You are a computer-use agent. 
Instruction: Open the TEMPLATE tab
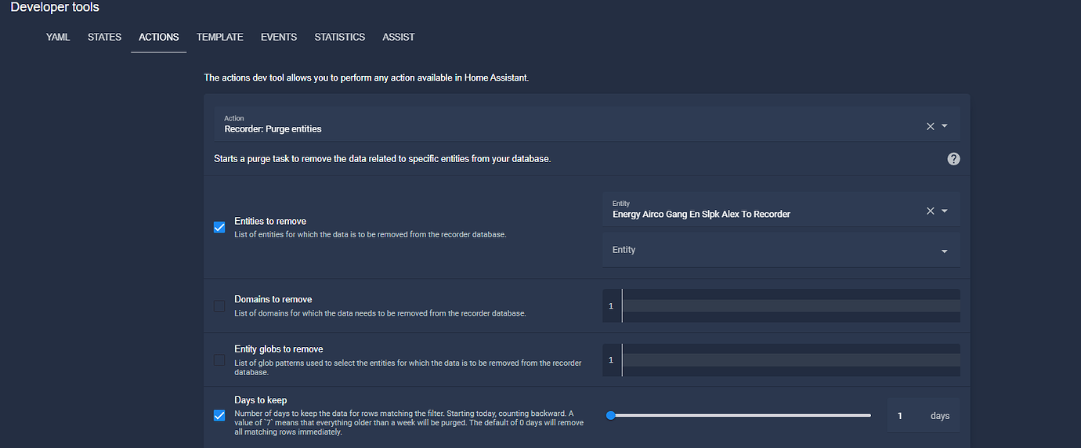(x=220, y=37)
